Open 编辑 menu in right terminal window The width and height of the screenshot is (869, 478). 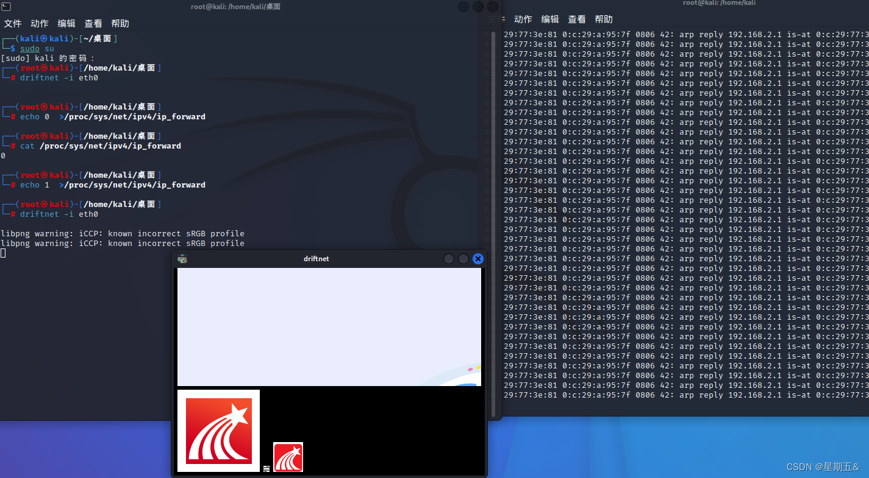click(550, 19)
